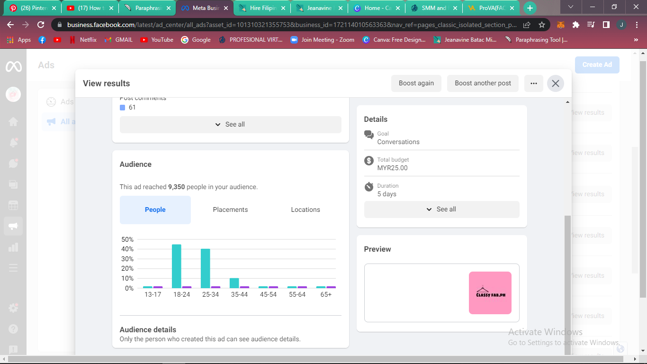Image resolution: width=647 pixels, height=364 pixels.
Task: Click Boost another post
Action: pos(483,83)
